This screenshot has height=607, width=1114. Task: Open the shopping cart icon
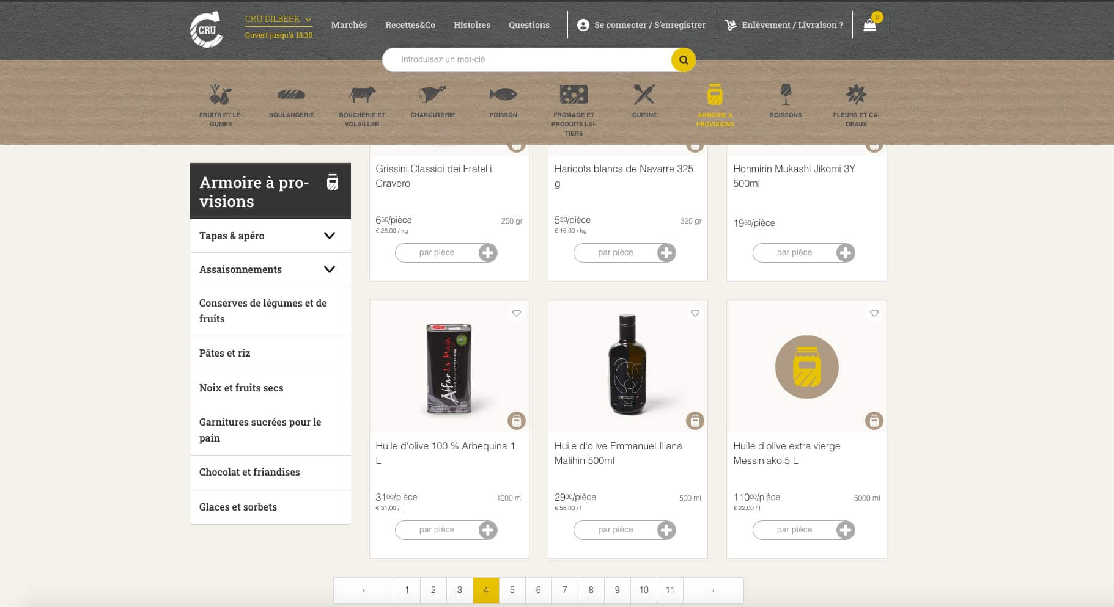869,24
